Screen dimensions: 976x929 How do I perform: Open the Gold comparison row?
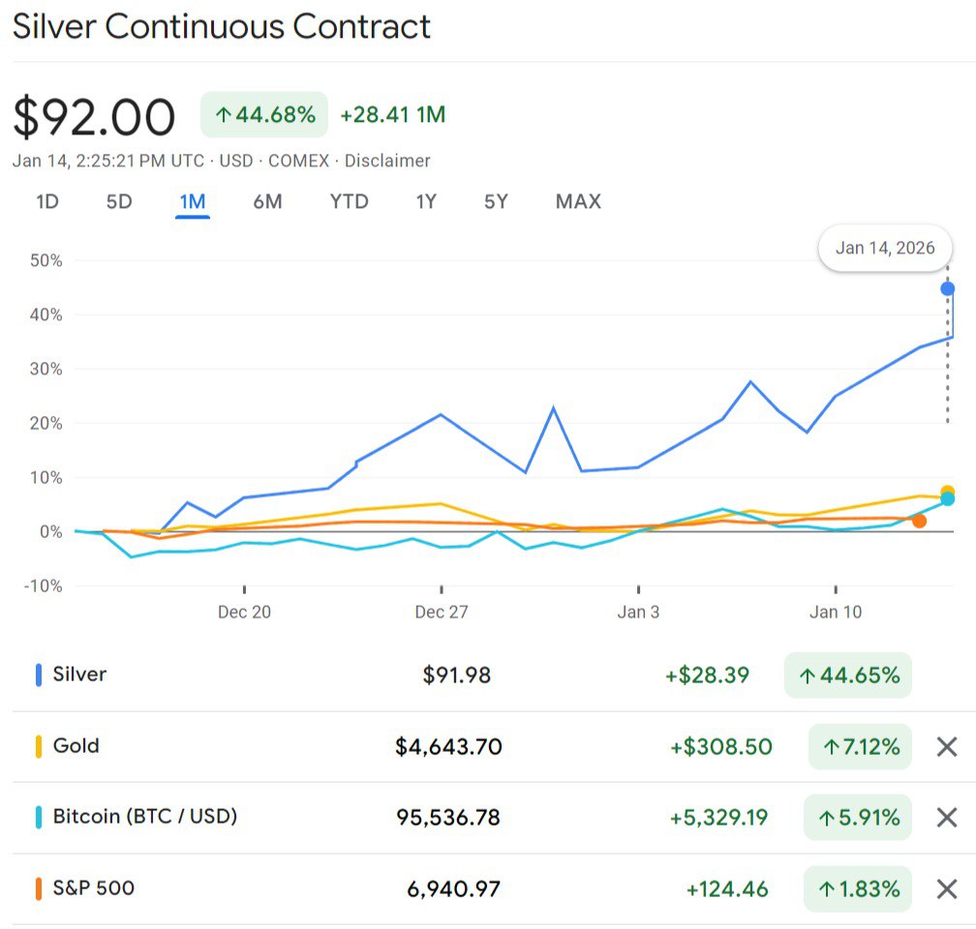(76, 746)
